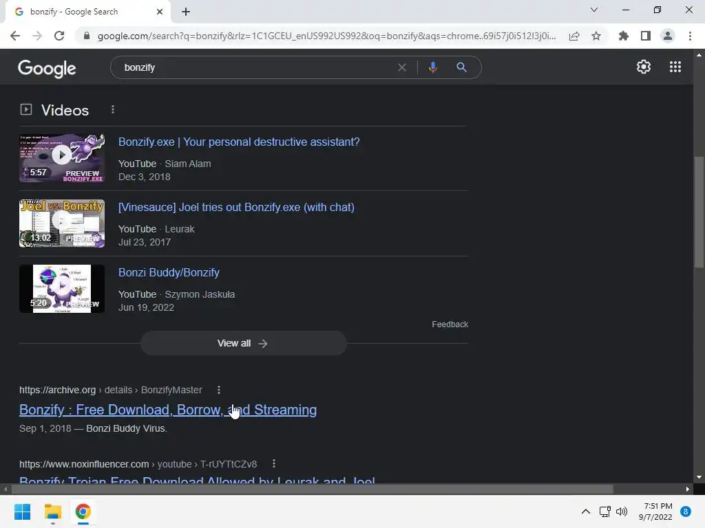Image resolution: width=705 pixels, height=528 pixels.
Task: Open File Explorer from the taskbar
Action: point(52,511)
